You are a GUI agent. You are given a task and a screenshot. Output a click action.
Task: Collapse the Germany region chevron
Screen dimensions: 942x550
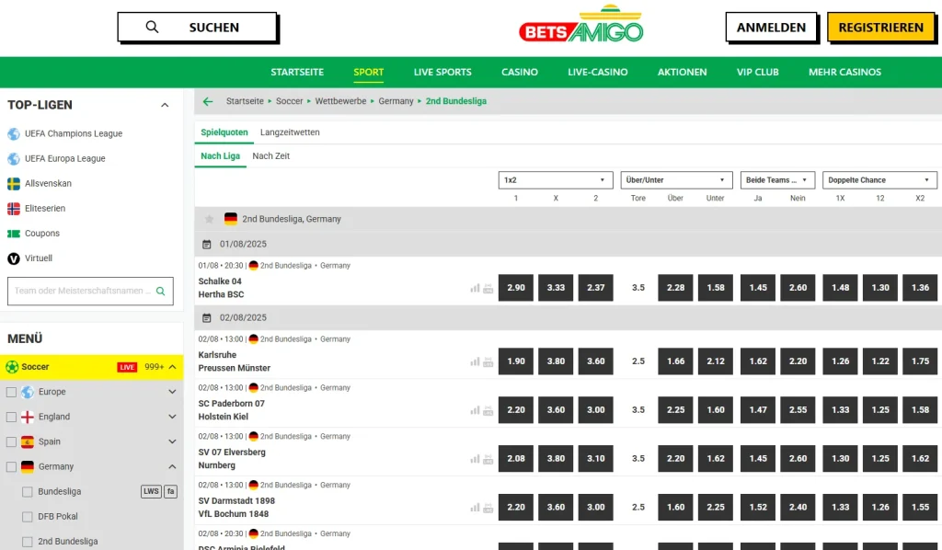point(172,466)
